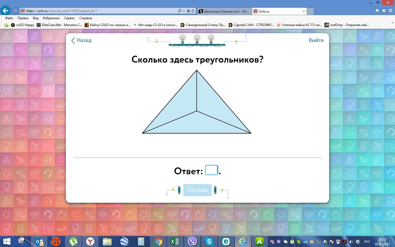Go back with the Назад link
The image size is (395, 247).
point(81,40)
